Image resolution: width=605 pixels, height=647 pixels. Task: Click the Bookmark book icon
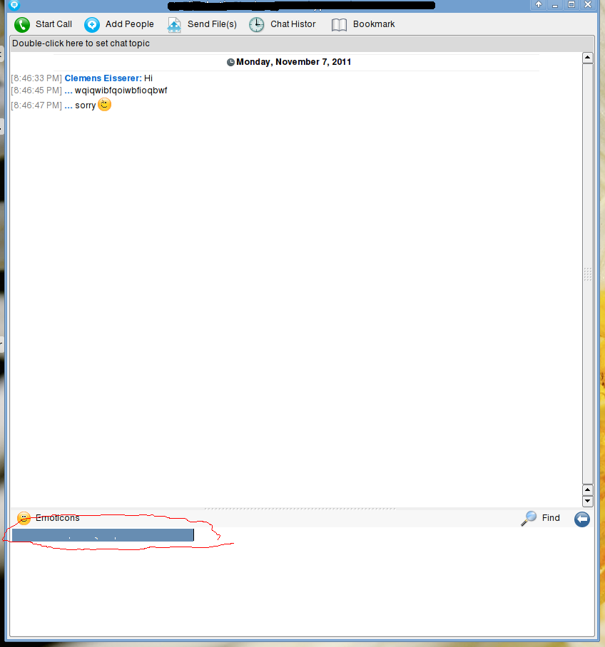[x=340, y=25]
